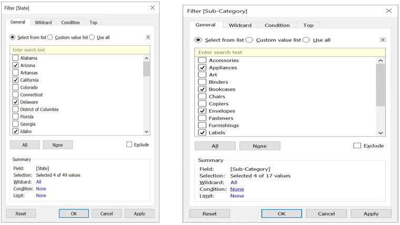This screenshot has width=400, height=225.
Task: Choose Use all in State filter
Action: pos(92,37)
